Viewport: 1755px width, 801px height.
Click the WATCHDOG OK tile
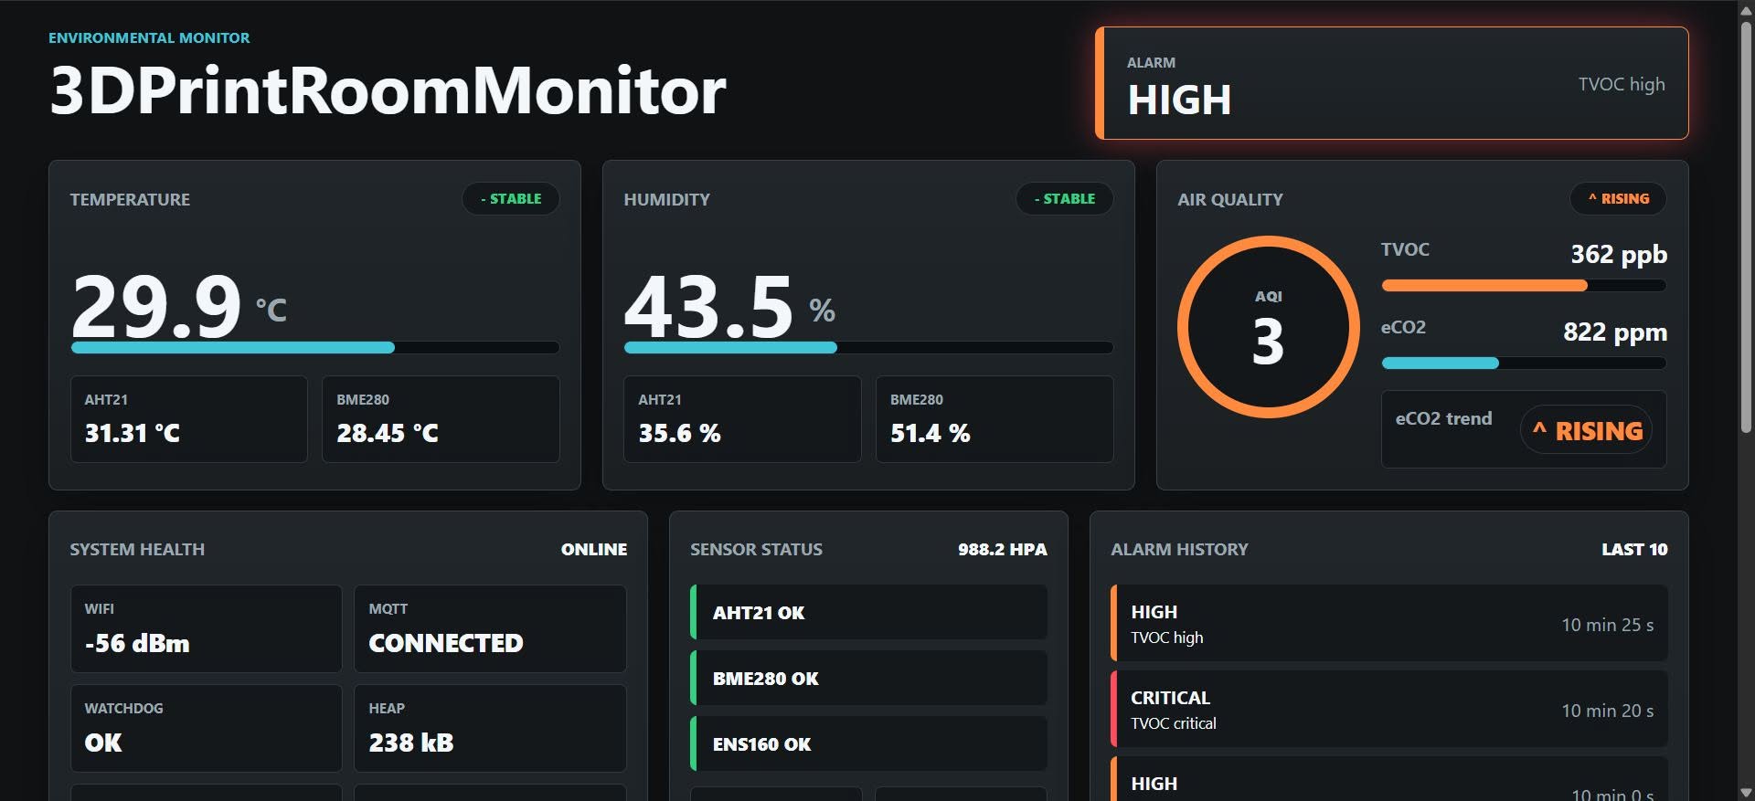(x=207, y=729)
